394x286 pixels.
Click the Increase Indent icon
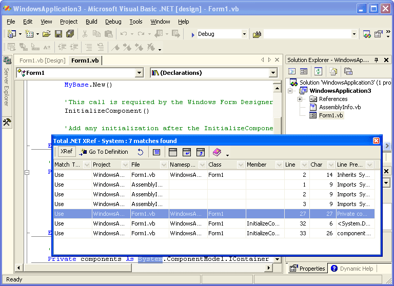(74, 47)
